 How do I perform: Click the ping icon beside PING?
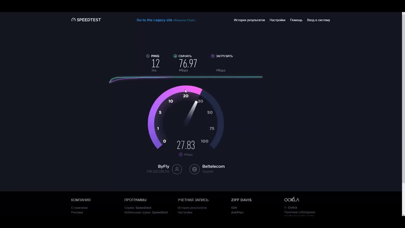pos(148,56)
